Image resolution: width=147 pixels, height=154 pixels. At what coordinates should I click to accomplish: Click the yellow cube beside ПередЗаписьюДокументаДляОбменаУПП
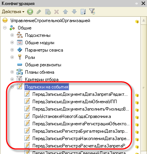pyautogui.click(x=137, y=103)
